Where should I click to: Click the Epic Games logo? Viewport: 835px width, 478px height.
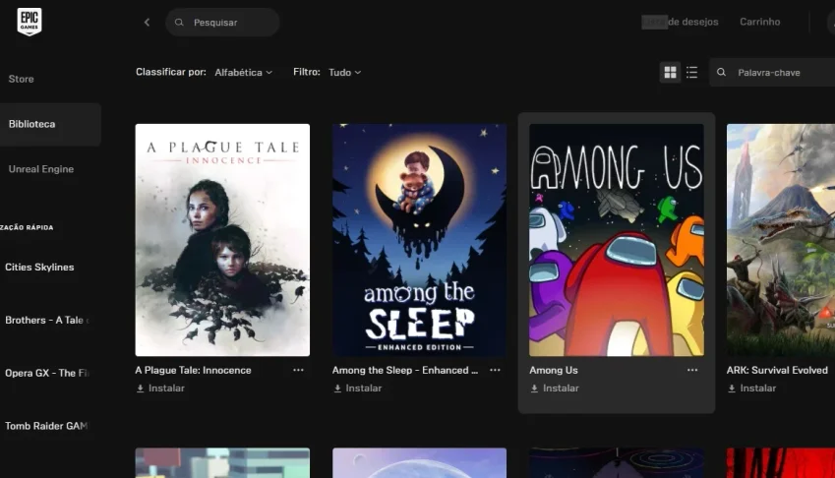coord(30,22)
